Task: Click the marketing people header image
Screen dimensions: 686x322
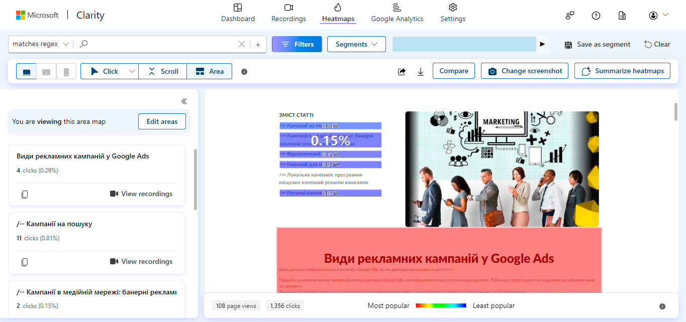Action: (x=502, y=169)
